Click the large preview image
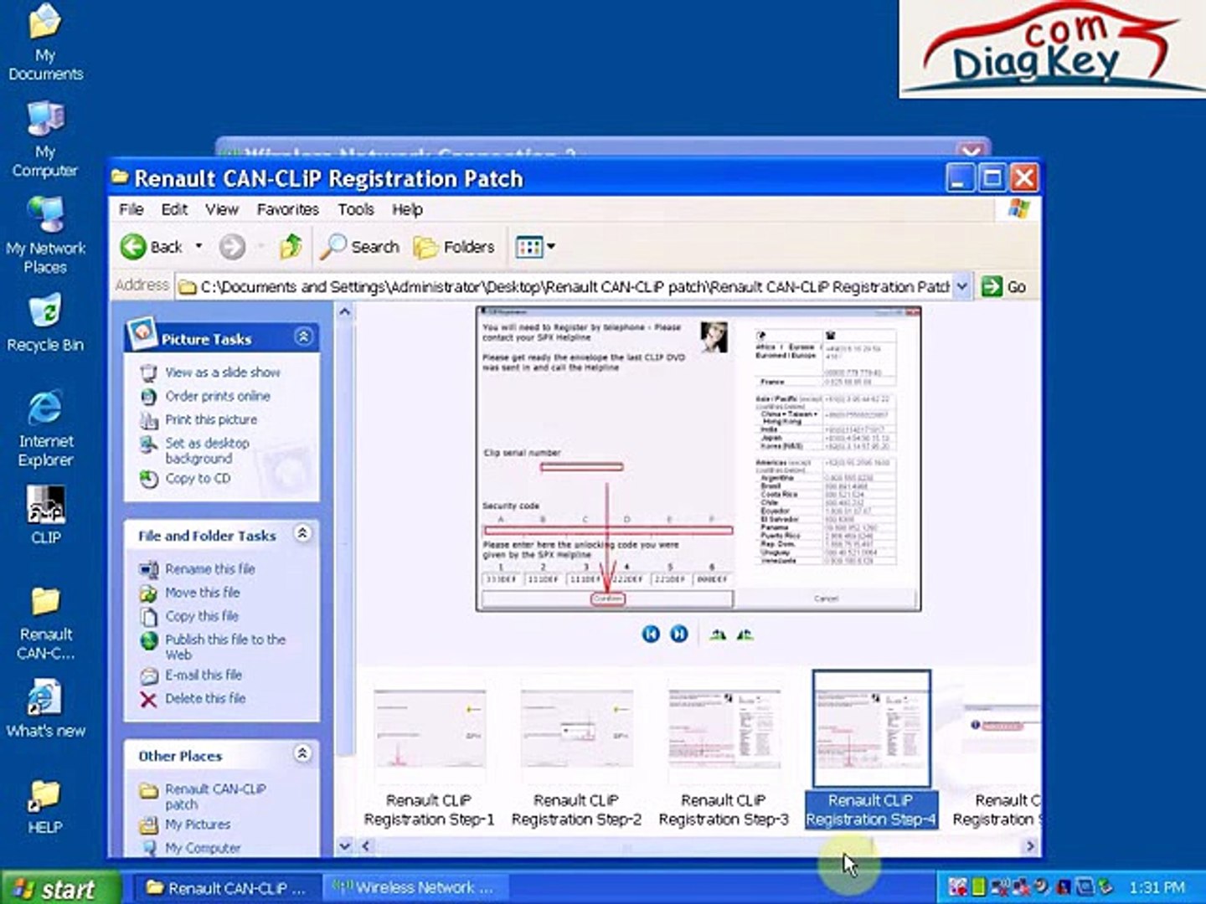 coord(698,459)
